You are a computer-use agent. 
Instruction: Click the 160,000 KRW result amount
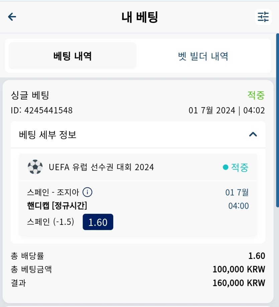[239, 283]
